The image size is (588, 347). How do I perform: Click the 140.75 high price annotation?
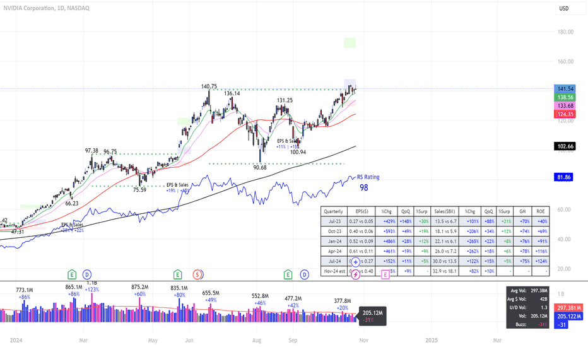209,86
